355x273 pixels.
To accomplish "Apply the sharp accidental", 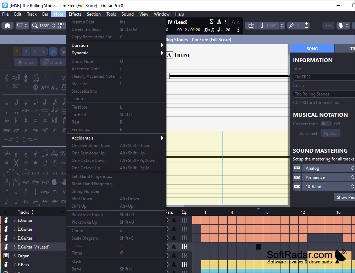I will coord(35,120).
